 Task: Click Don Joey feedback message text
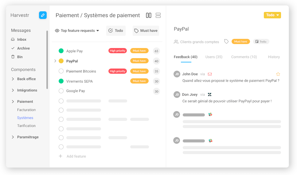[x=227, y=101]
